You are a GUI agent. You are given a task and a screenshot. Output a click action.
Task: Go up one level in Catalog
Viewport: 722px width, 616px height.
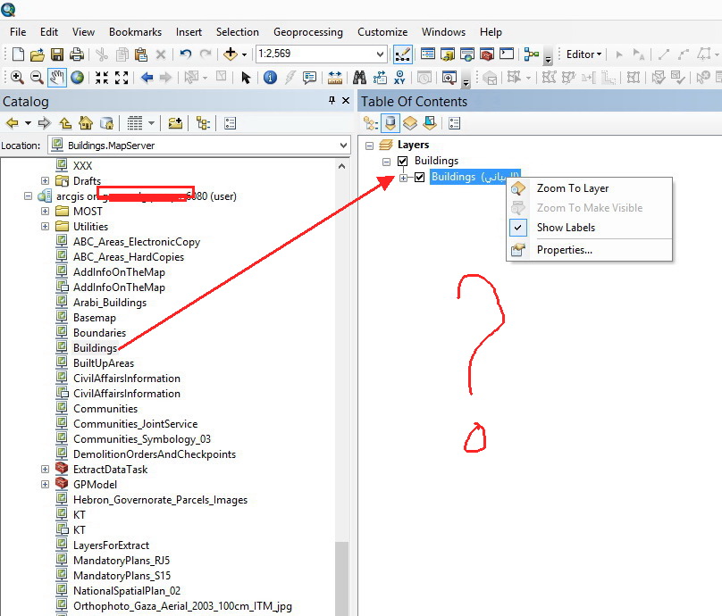point(65,123)
